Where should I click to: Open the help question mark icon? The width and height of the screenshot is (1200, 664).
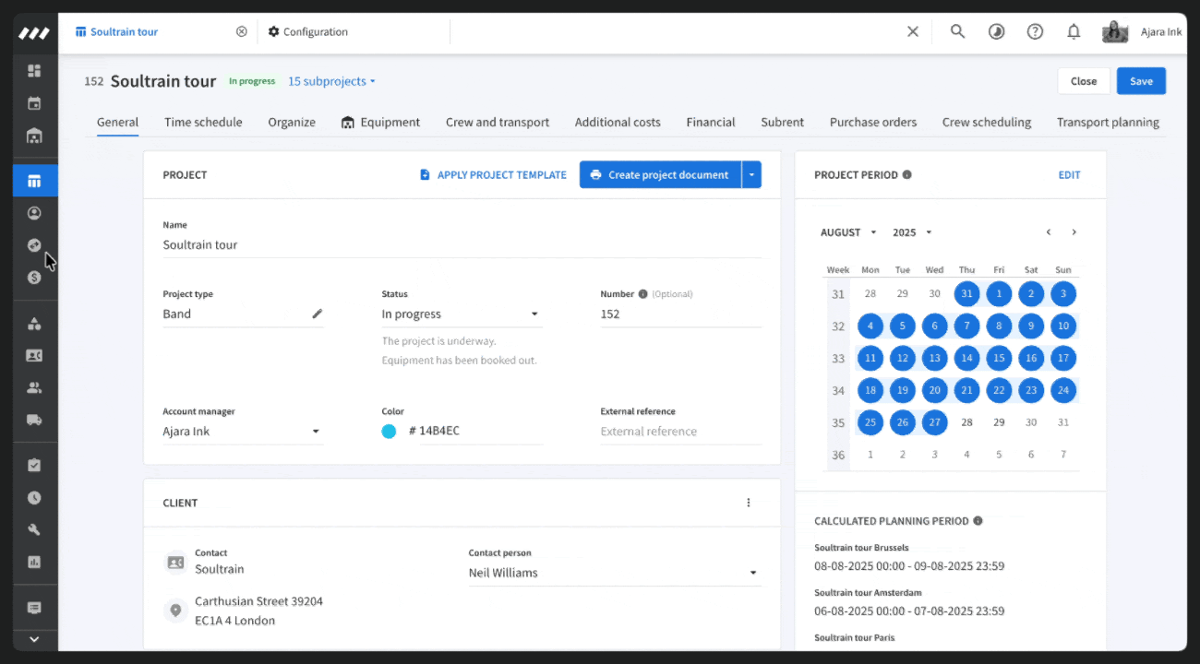[1035, 31]
